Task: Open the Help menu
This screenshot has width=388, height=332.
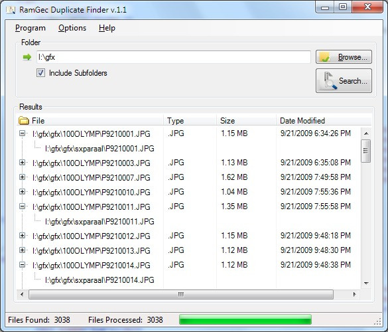Action: tap(107, 28)
